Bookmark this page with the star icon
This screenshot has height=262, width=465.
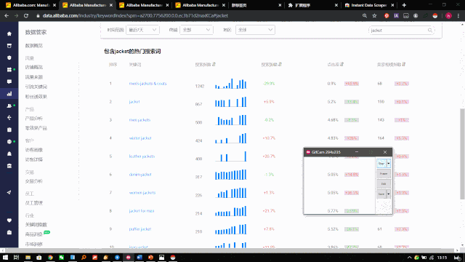pos(374,16)
